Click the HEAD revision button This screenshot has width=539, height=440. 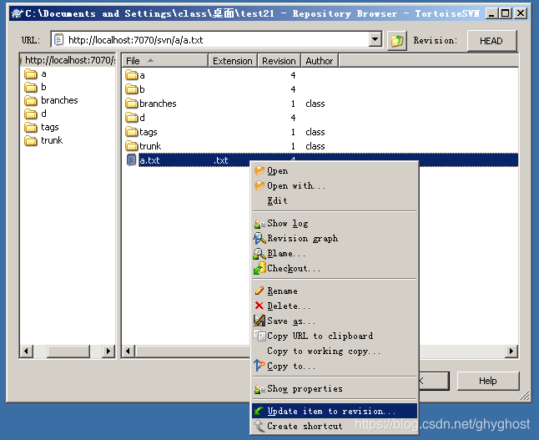(x=491, y=41)
